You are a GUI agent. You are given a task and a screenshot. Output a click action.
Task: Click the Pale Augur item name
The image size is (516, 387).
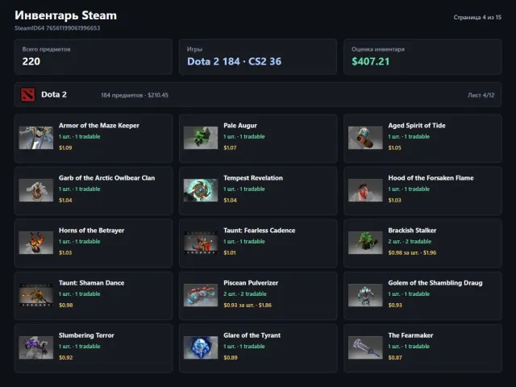(240, 126)
